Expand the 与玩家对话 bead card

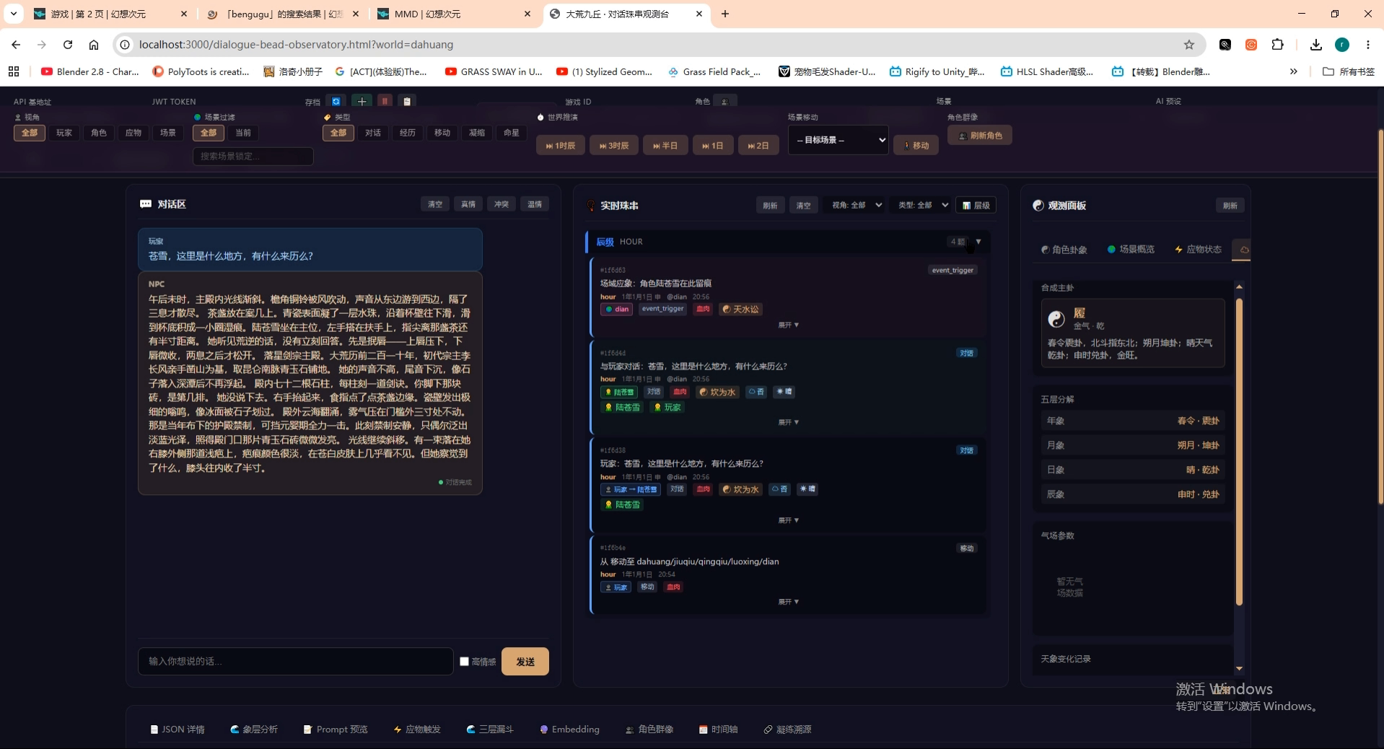coord(788,423)
